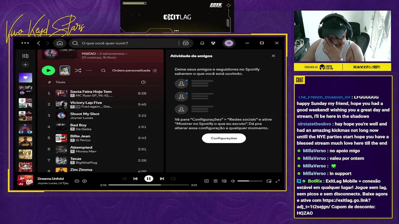Screen dimensions: 399x224
Task: Open artist link "Joyner Lucas" under Shoot My Shot
Action: (x=81, y=118)
